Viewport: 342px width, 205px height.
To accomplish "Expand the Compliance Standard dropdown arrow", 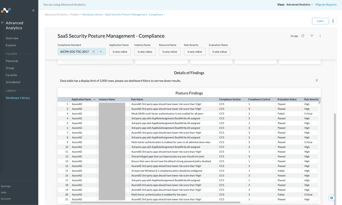I will (101, 52).
